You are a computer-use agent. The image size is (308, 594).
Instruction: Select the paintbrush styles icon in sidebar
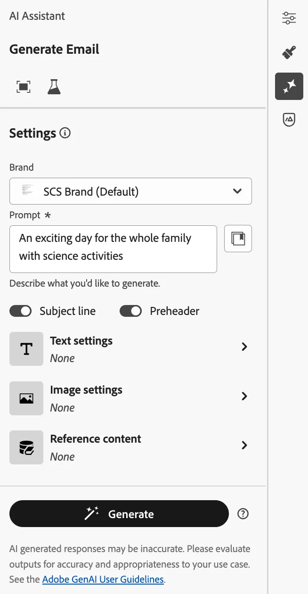(x=289, y=52)
